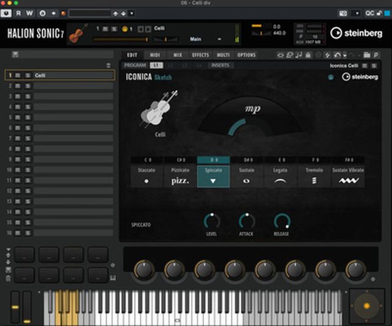
Task: Select the Staccato articulation
Action: click(146, 176)
